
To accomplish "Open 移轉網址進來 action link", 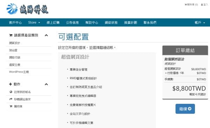I will (22, 99).
